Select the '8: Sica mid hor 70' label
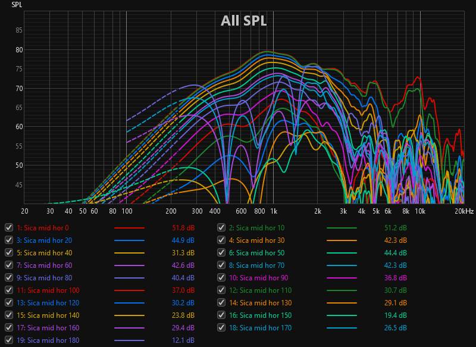 pyautogui.click(x=257, y=265)
